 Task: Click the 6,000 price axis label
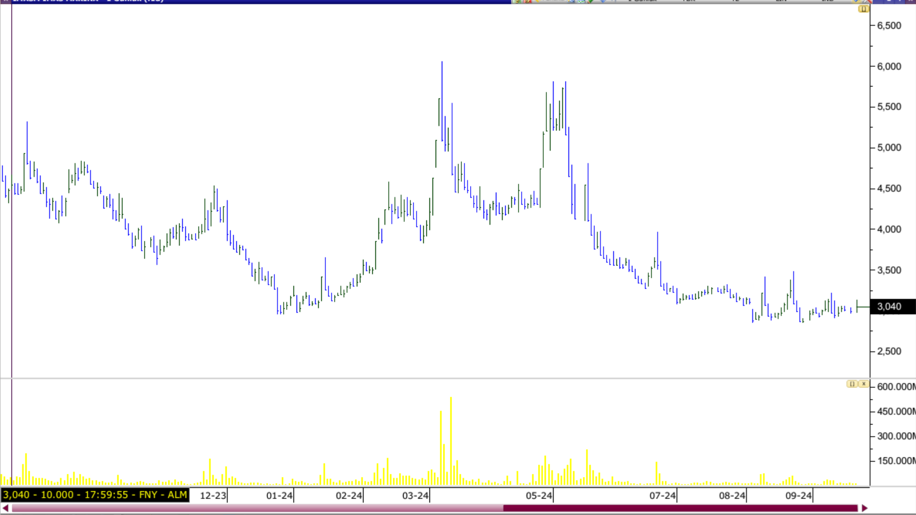coord(889,66)
